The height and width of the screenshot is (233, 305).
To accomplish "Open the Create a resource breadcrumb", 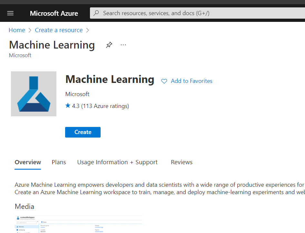I will tap(59, 30).
